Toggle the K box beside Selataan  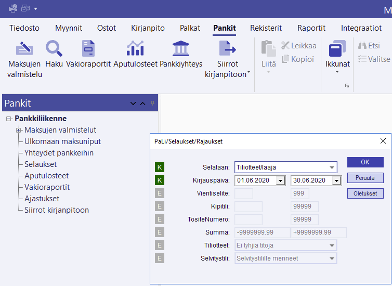coord(160,167)
